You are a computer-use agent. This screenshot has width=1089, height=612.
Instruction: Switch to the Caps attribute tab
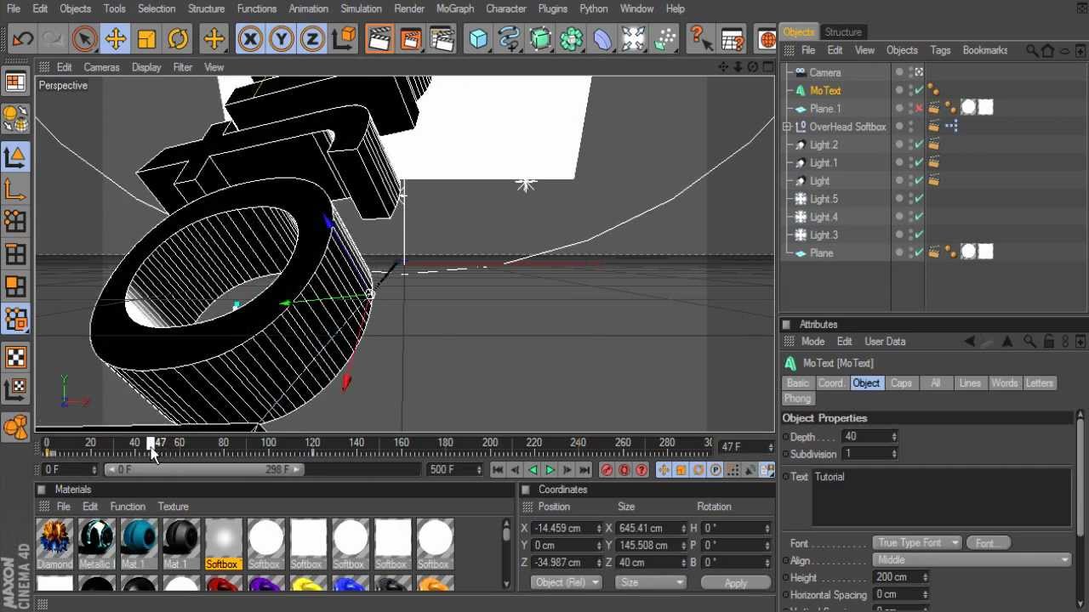pos(901,383)
